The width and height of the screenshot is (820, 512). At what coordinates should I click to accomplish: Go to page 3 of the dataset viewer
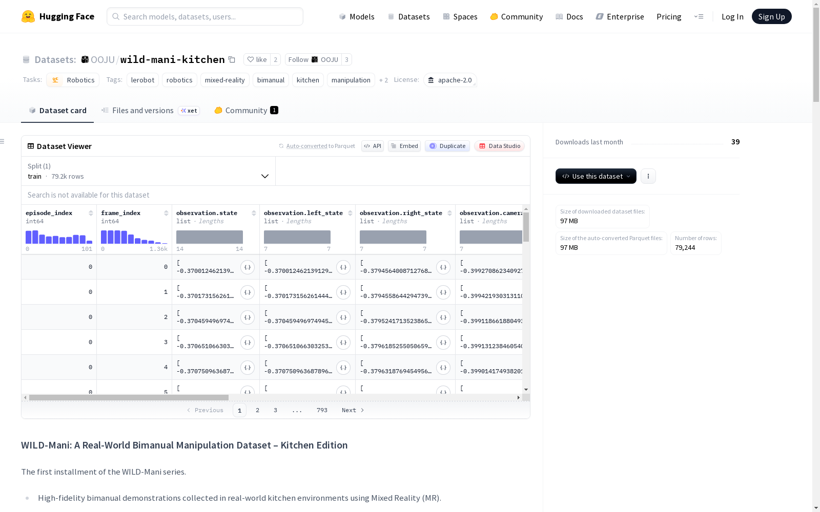coord(275,410)
